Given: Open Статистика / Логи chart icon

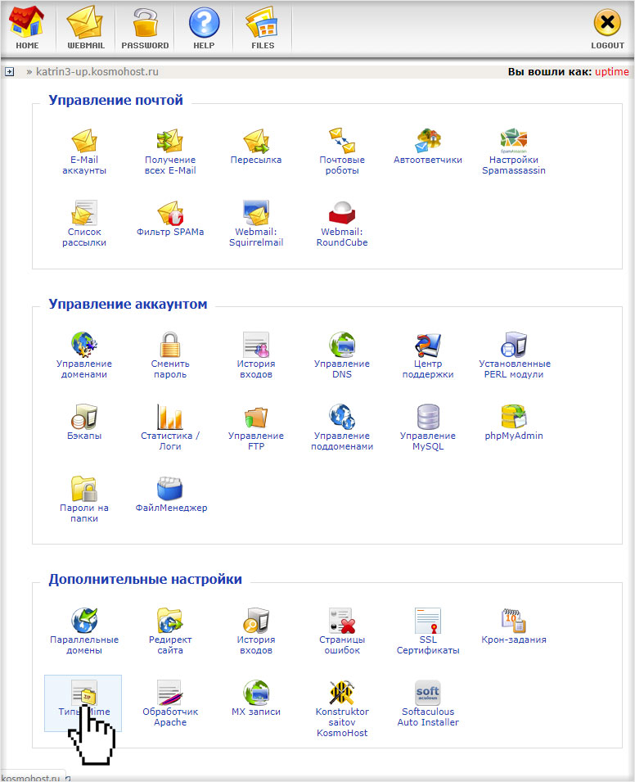Looking at the screenshot, I should pyautogui.click(x=170, y=417).
